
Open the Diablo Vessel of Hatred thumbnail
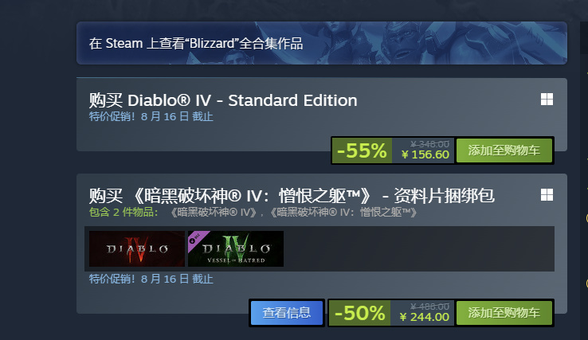click(236, 249)
